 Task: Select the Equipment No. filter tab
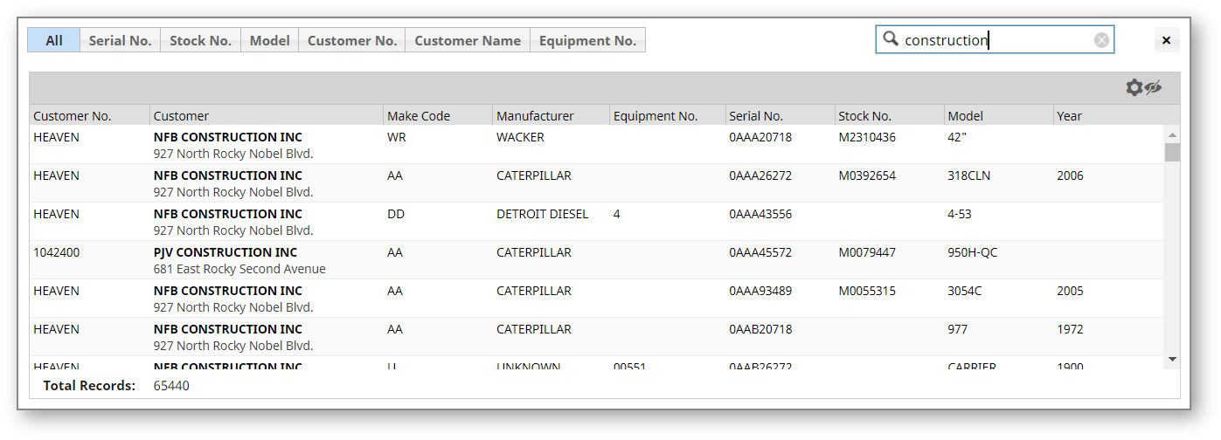(x=587, y=40)
